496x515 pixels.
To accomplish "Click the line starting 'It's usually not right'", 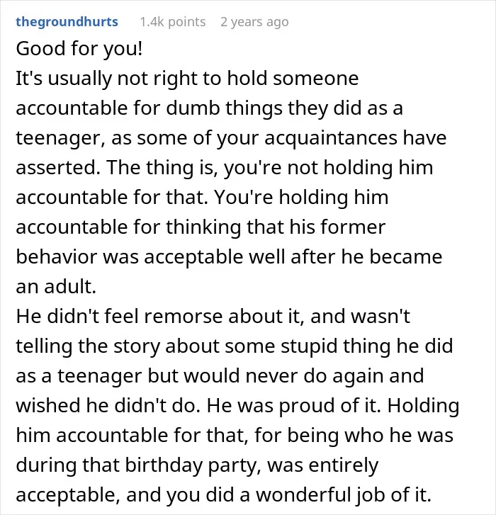I will pyautogui.click(x=187, y=78).
